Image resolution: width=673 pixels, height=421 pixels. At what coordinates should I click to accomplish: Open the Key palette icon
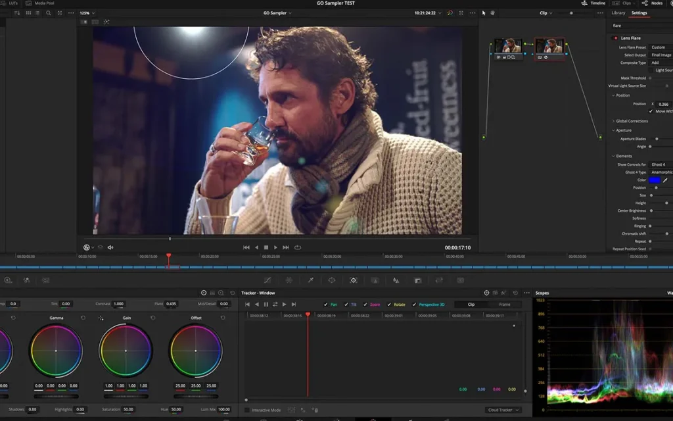[x=417, y=280]
